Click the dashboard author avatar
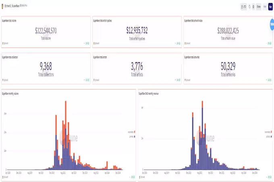Image resolution: width=274 pixels, height=182 pixels. 2,6
